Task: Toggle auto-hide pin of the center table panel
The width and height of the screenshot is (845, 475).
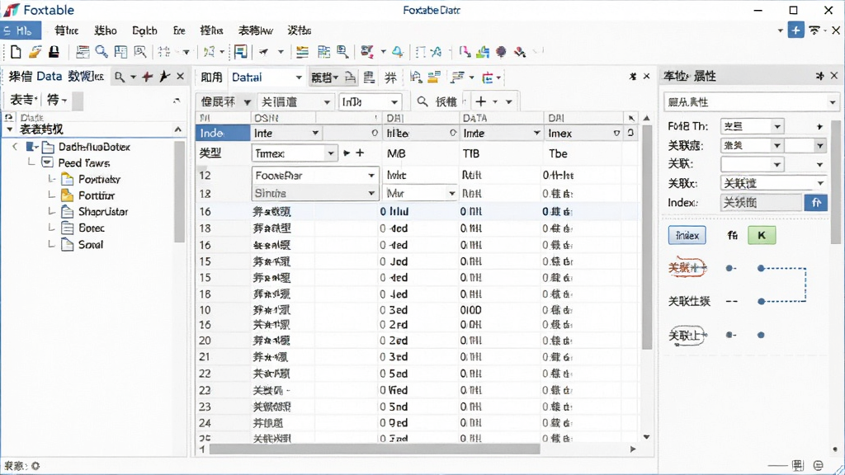Action: (633, 77)
